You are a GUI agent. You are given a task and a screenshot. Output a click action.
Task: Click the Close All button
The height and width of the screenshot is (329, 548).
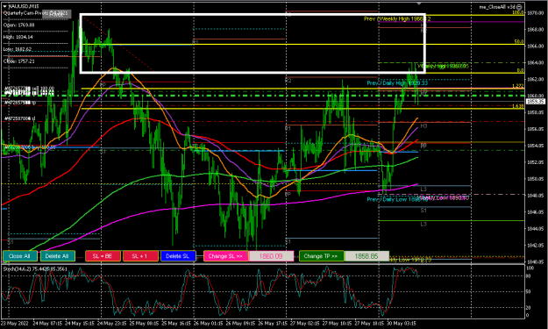pyautogui.click(x=19, y=256)
